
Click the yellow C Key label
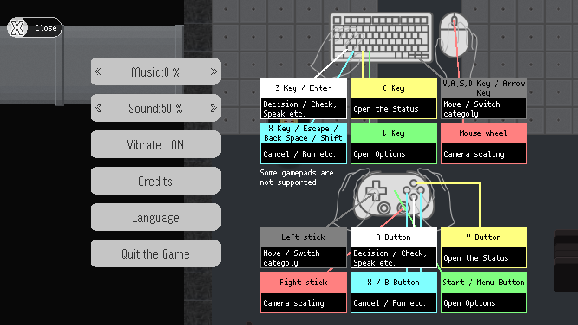pos(394,88)
